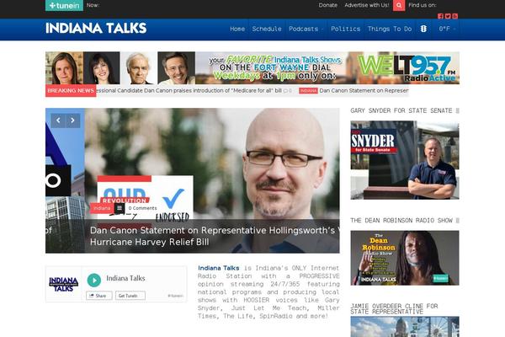The width and height of the screenshot is (505, 337).
Task: Go to previous slide arrow
Action: pos(58,120)
